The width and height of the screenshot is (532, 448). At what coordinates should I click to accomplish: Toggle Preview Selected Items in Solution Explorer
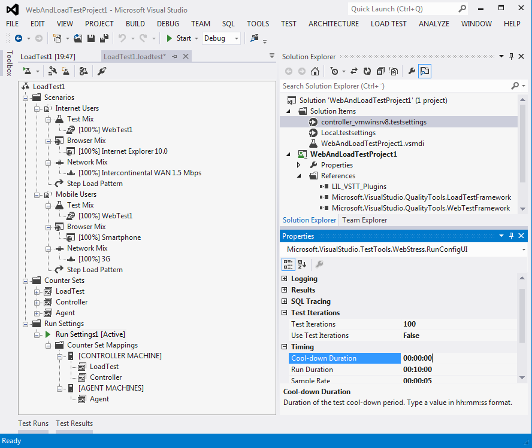pos(425,71)
